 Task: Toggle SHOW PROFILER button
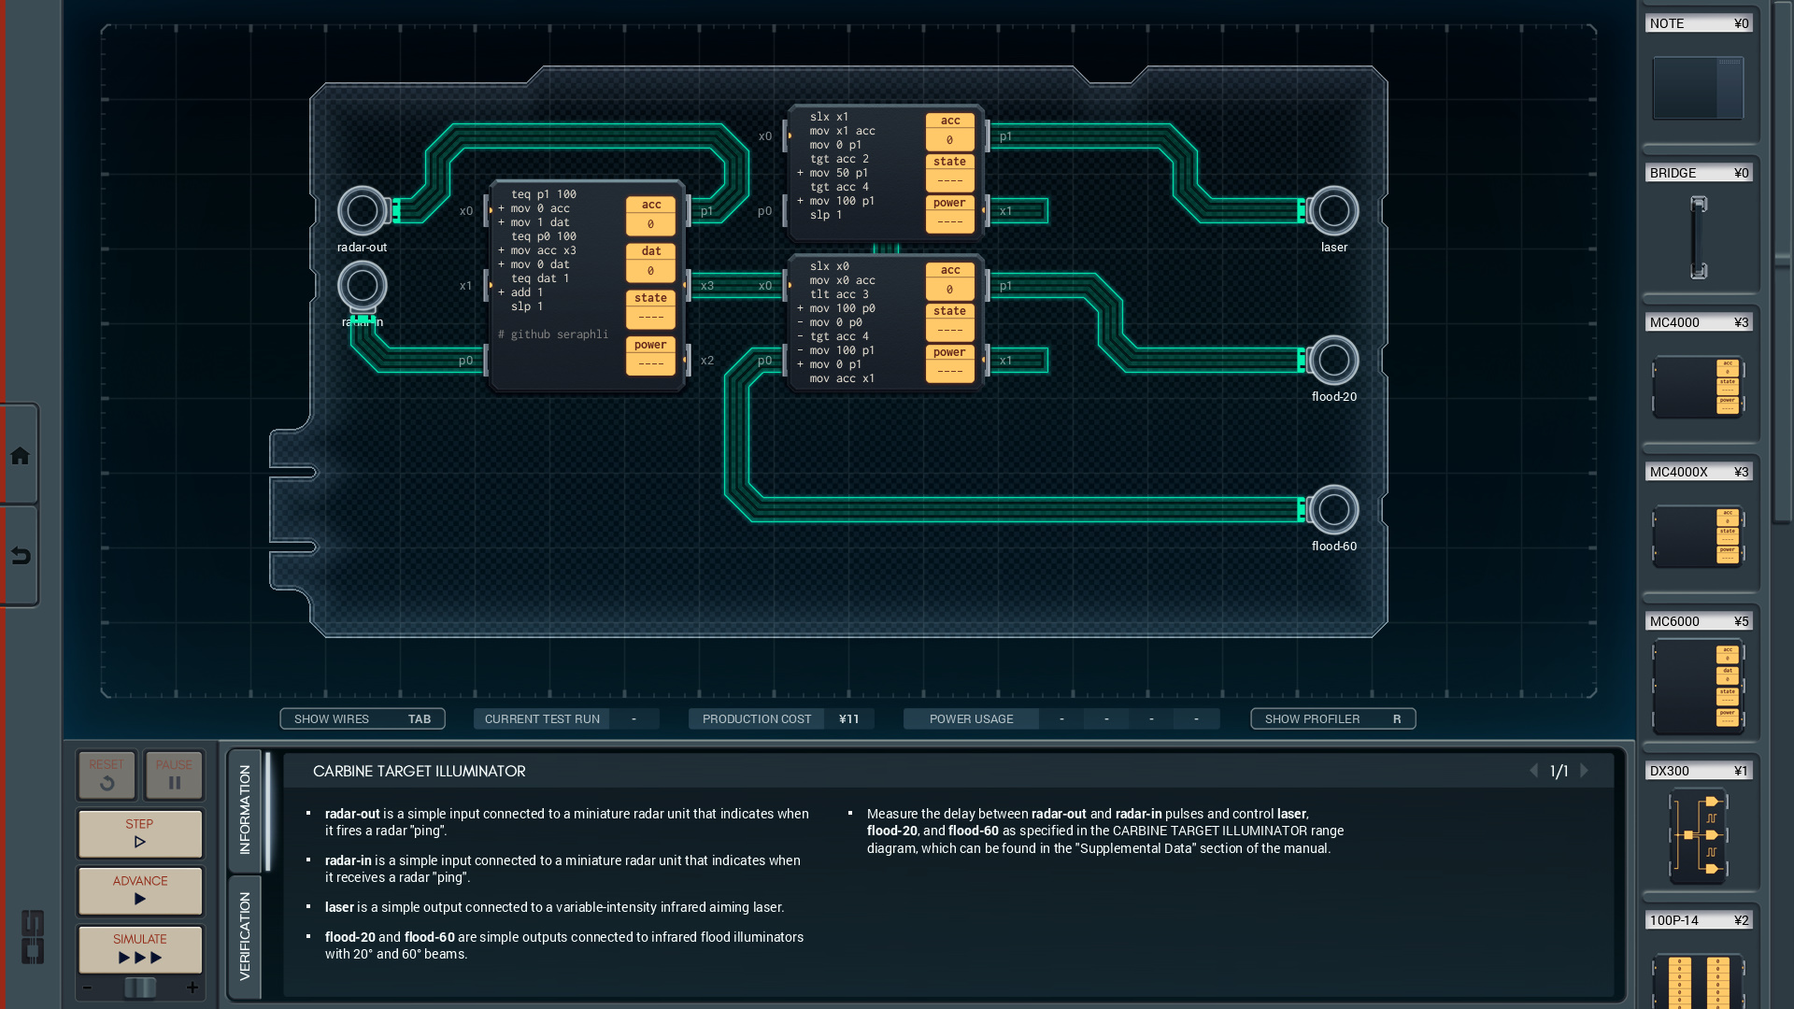pos(1332,718)
